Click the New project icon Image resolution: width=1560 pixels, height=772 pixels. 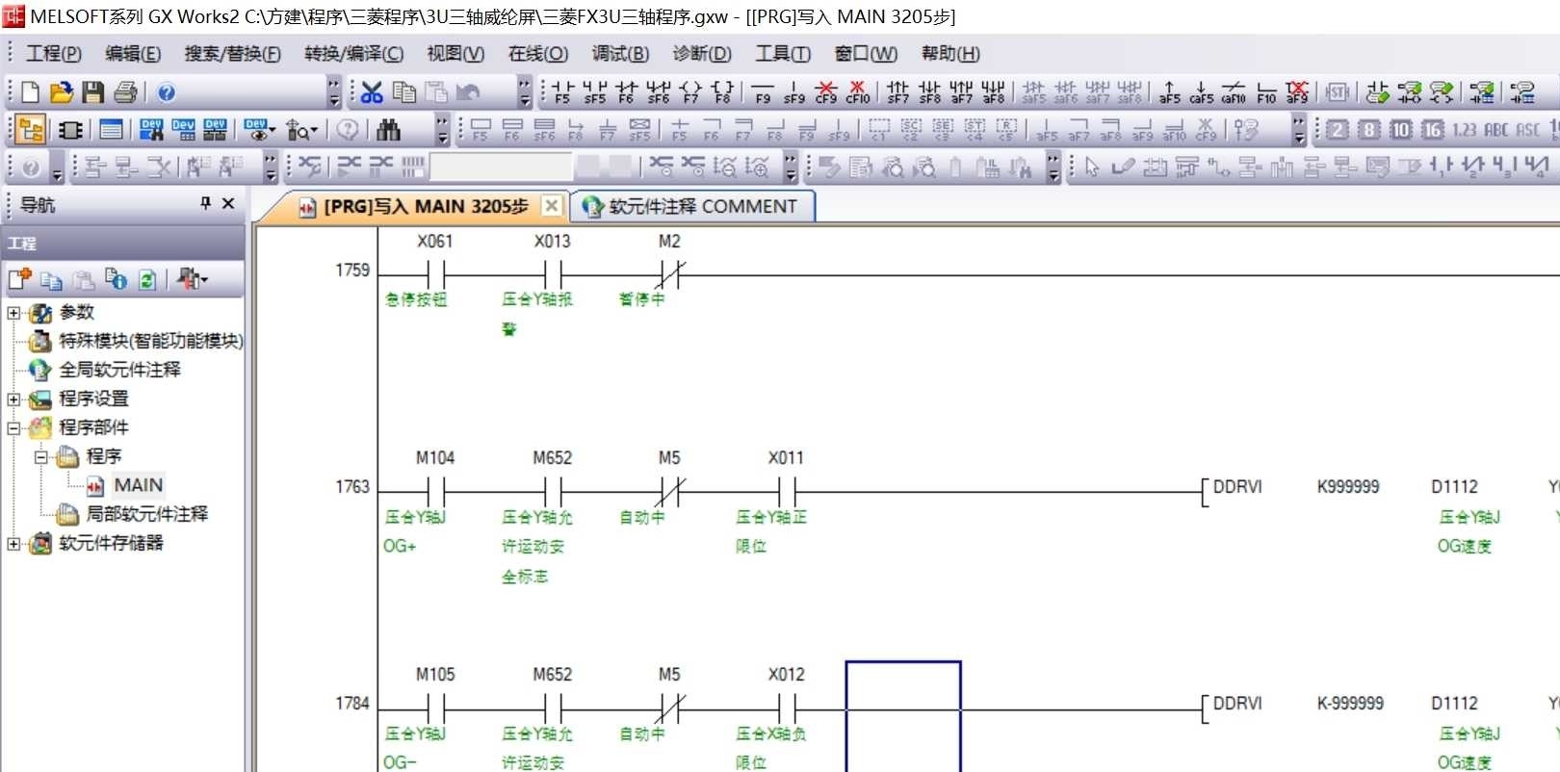click(30, 92)
